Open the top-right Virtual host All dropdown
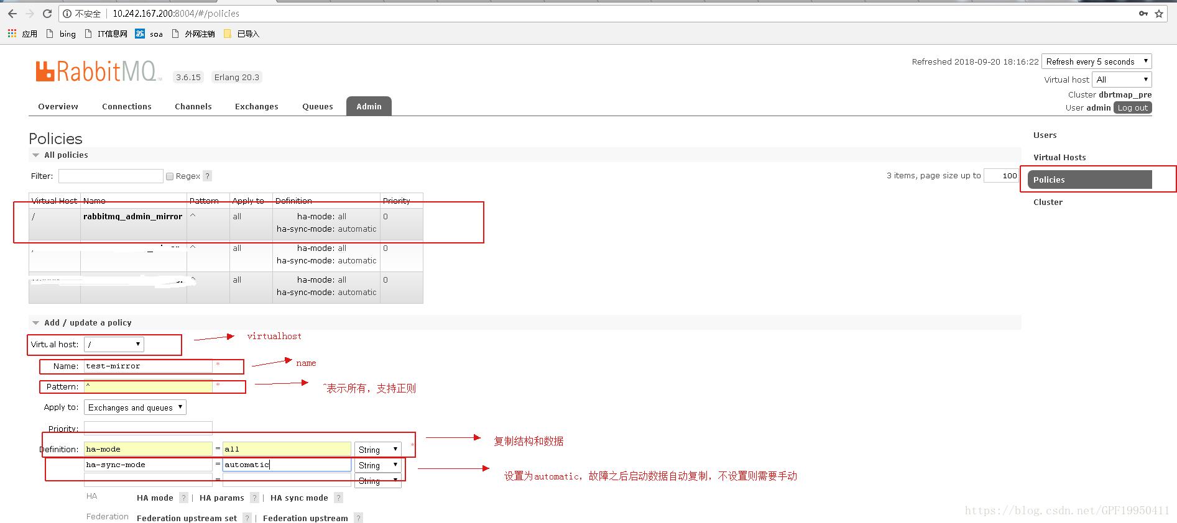Screen dimensions: 1177x523 [1122, 80]
